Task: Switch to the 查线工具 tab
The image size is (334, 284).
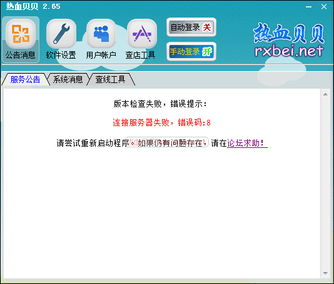Action: (110, 79)
